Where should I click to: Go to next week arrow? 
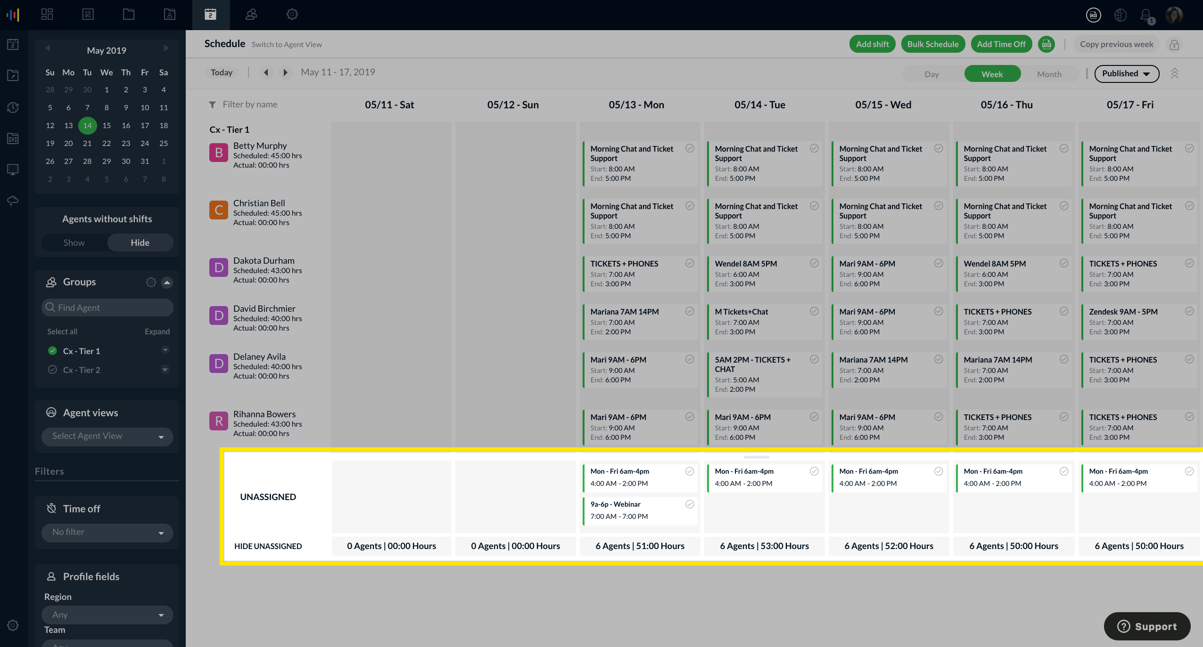[x=285, y=73]
